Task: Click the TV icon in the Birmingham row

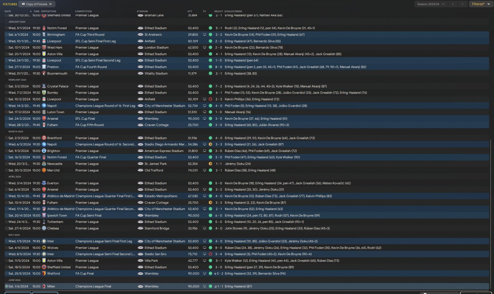Action: coord(205,35)
